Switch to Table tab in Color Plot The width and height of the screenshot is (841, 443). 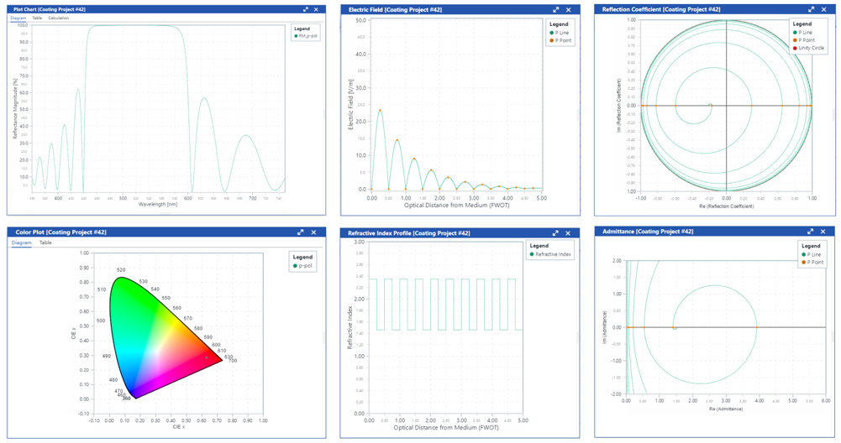45,242
